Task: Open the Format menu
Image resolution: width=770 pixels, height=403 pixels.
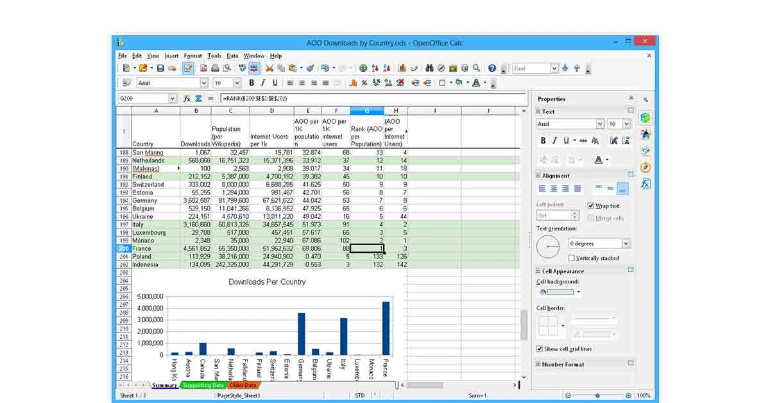Action: coord(193,56)
